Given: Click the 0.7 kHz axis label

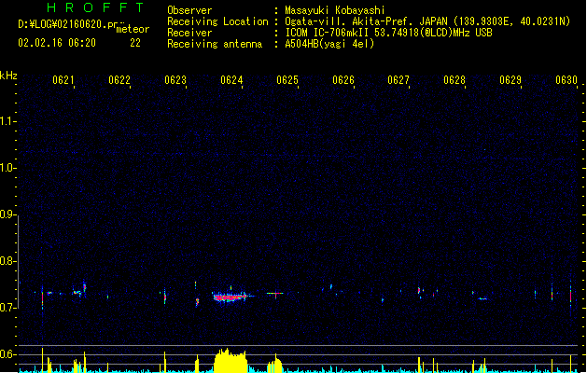Looking at the screenshot, I should [7, 308].
